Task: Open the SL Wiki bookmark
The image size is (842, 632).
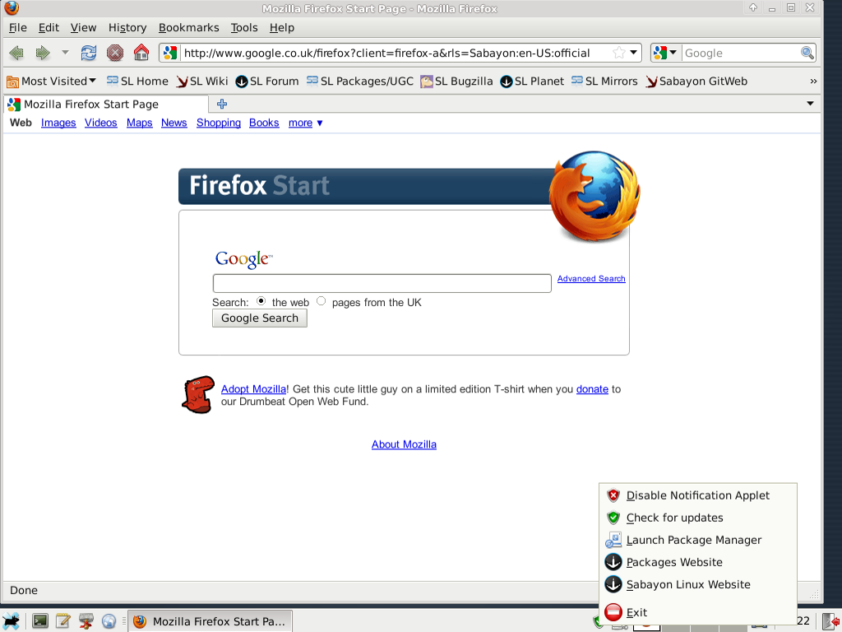Action: 202,81
